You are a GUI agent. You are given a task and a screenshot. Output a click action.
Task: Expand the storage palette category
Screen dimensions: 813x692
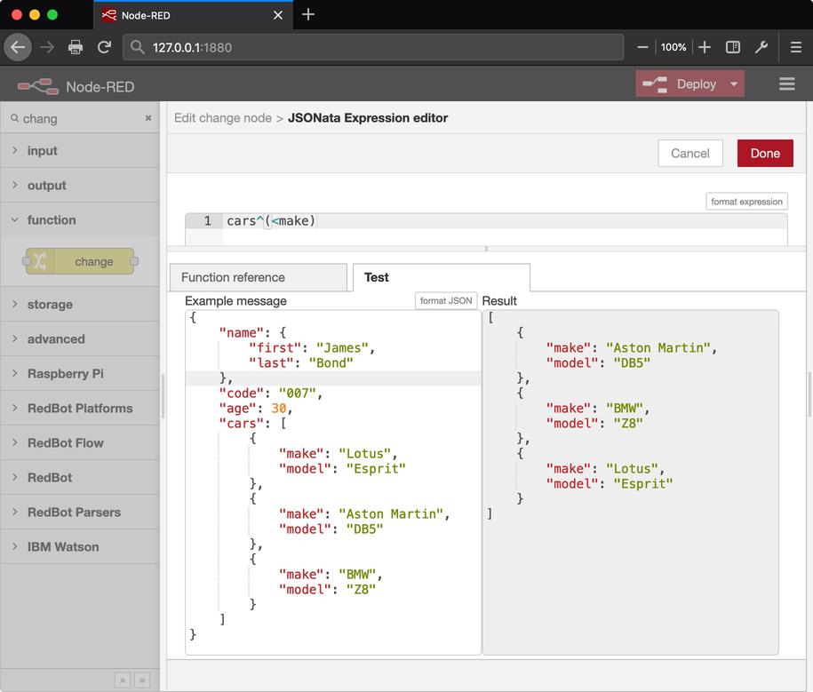(x=80, y=305)
